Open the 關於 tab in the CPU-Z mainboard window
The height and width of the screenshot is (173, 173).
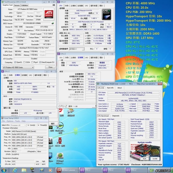click(x=45, y=75)
